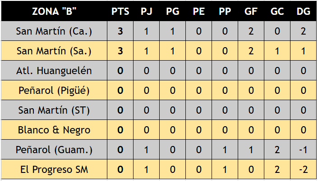Image resolution: width=318 pixels, height=181 pixels.
Task: Select the GC column header
Action: [277, 12]
